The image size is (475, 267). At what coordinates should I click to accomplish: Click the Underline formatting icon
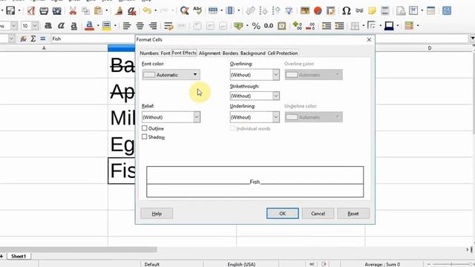pos(73,26)
